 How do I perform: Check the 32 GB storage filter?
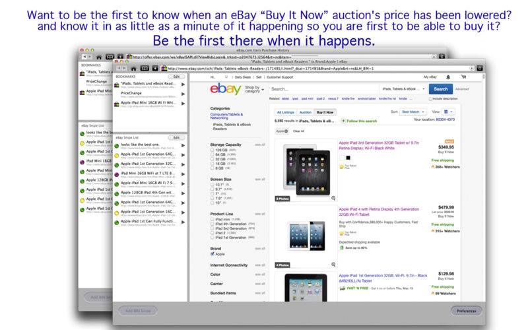tap(212, 159)
